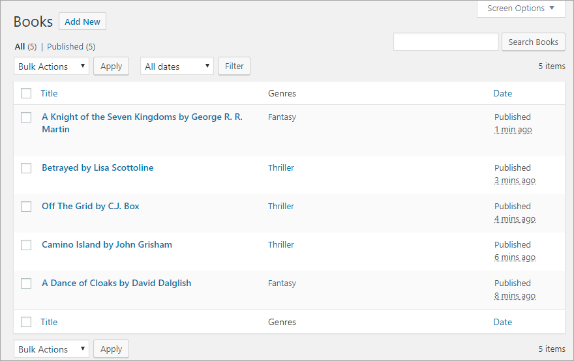Click the '3 mins ago' date text
This screenshot has width=574, height=361.
coord(515,180)
